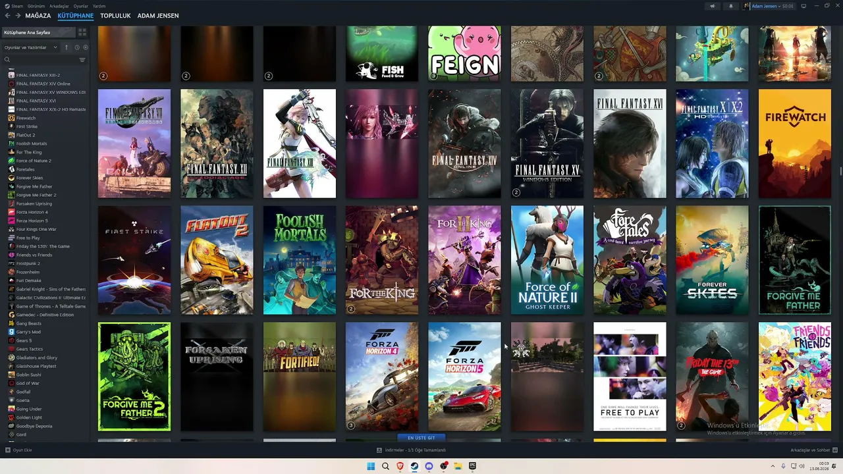843x474 pixels.
Task: Switch to the TOPLULUK tab
Action: pyautogui.click(x=116, y=16)
